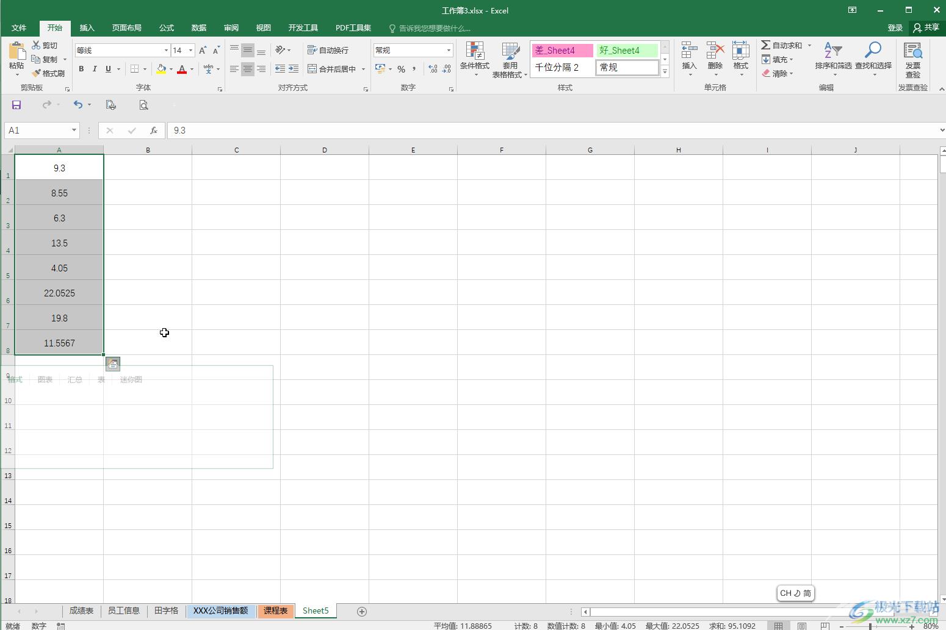Image resolution: width=946 pixels, height=630 pixels.
Task: Open the File (文件) tab
Action: 19,28
